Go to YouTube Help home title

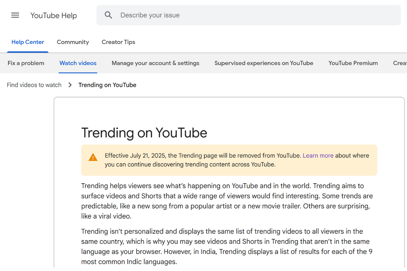(x=54, y=16)
